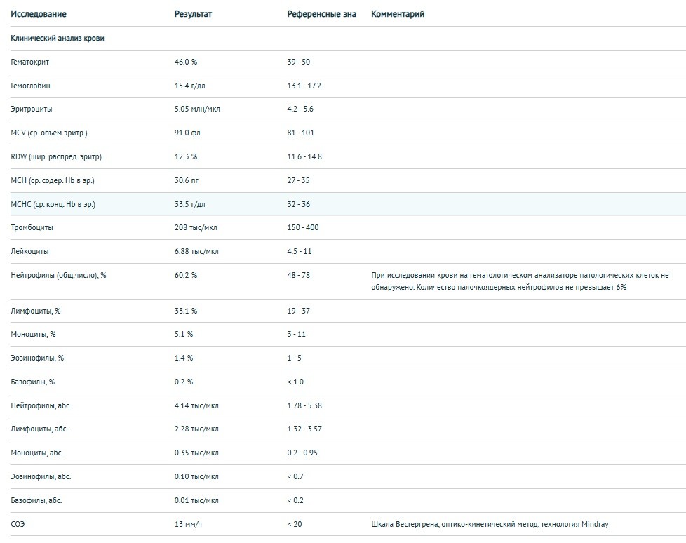Select the 'Эритроциты' row label
This screenshot has width=686, height=543.
pyautogui.click(x=32, y=109)
